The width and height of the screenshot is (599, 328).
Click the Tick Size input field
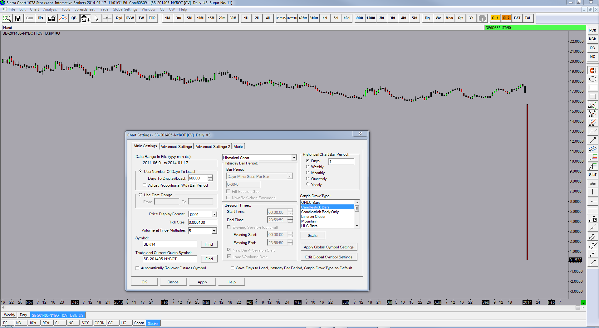(x=202, y=223)
